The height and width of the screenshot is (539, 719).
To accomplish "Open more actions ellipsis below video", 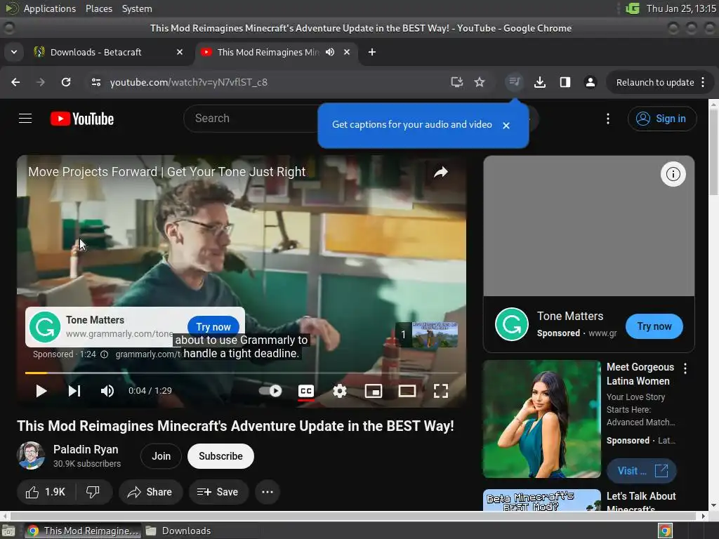I will [268, 492].
